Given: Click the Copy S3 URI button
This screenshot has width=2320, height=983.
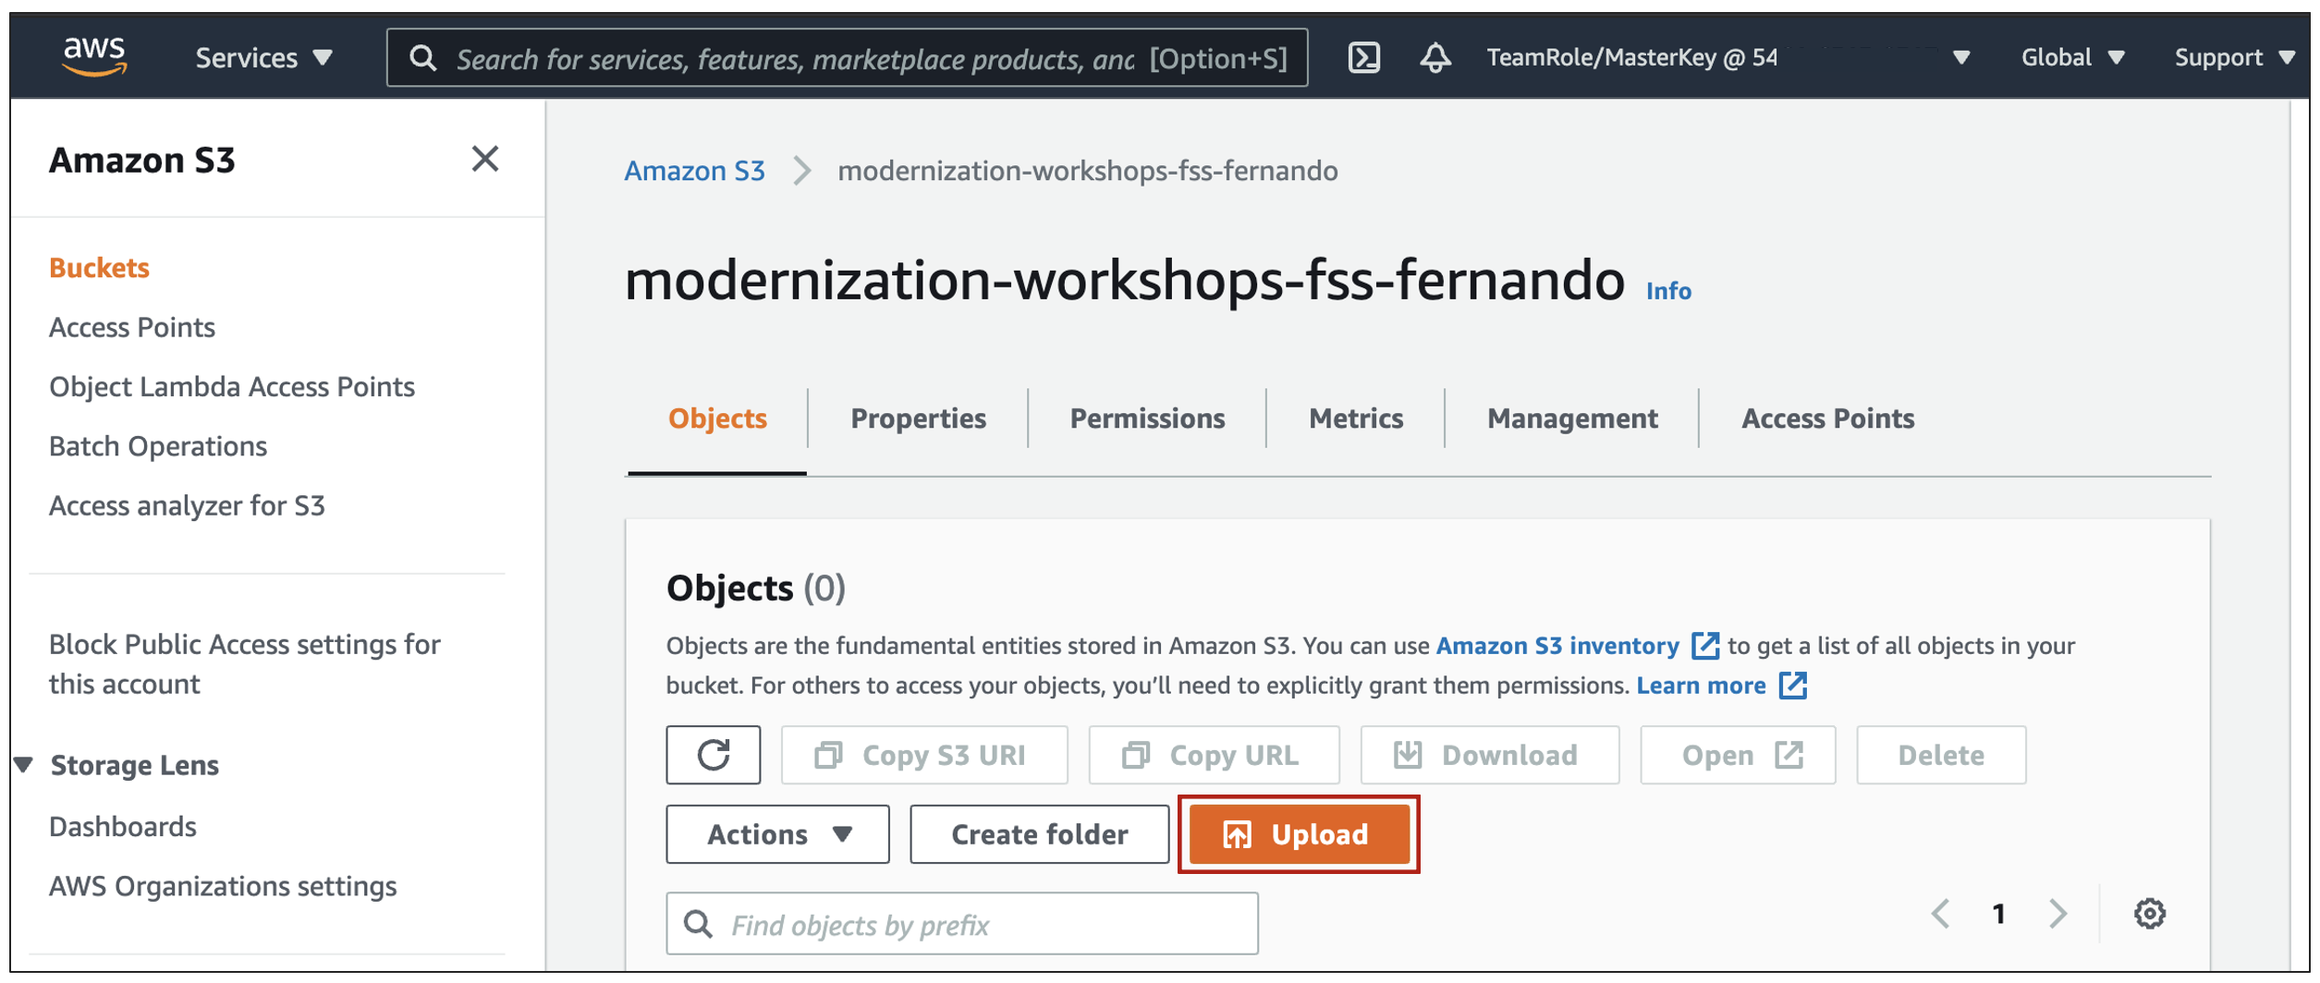Looking at the screenshot, I should tap(924, 756).
